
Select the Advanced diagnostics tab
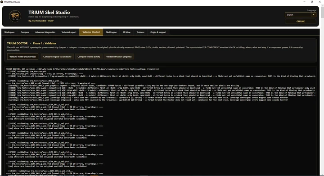45,32
